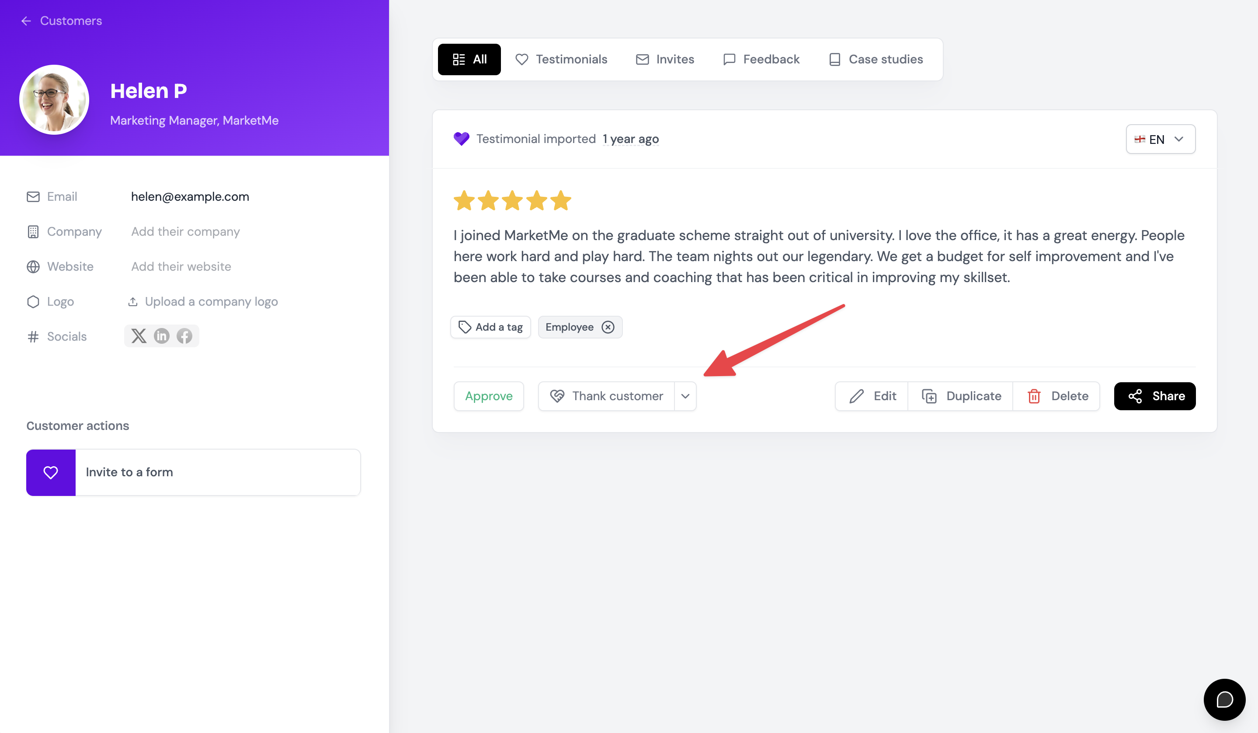The height and width of the screenshot is (733, 1258).
Task: Expand the Thank customer dropdown arrow
Action: (685, 396)
